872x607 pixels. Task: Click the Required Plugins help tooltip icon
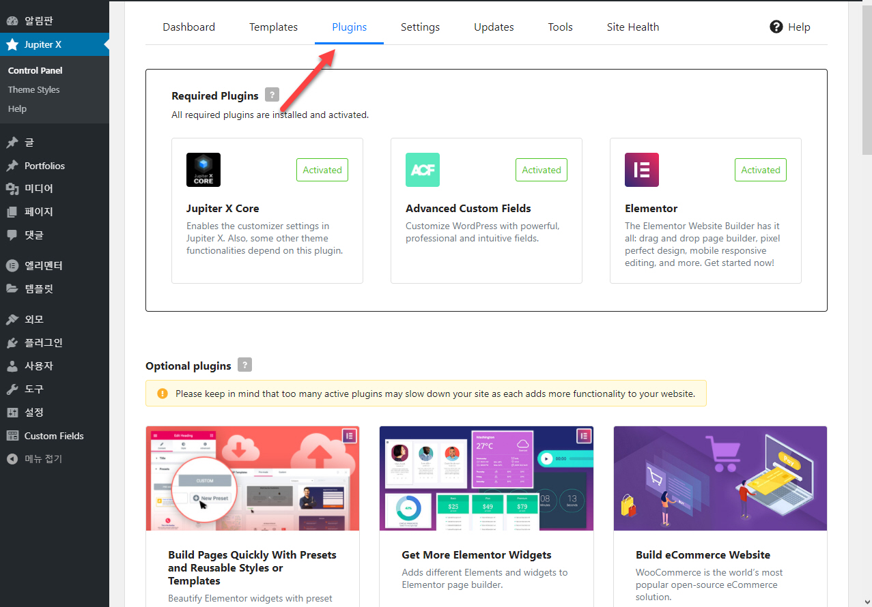(x=272, y=95)
